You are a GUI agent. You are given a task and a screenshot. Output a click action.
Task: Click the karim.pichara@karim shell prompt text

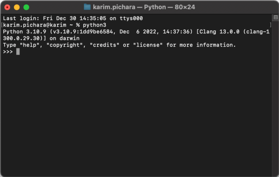(35, 25)
